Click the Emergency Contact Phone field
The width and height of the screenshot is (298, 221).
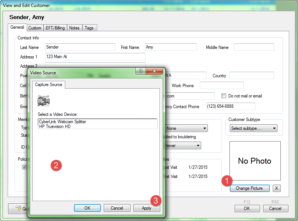(231, 106)
